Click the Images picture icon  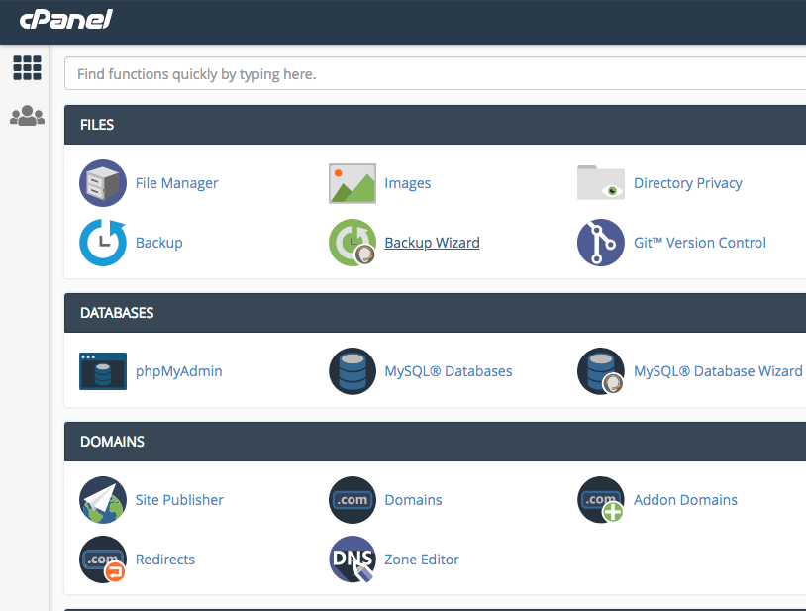click(x=353, y=183)
